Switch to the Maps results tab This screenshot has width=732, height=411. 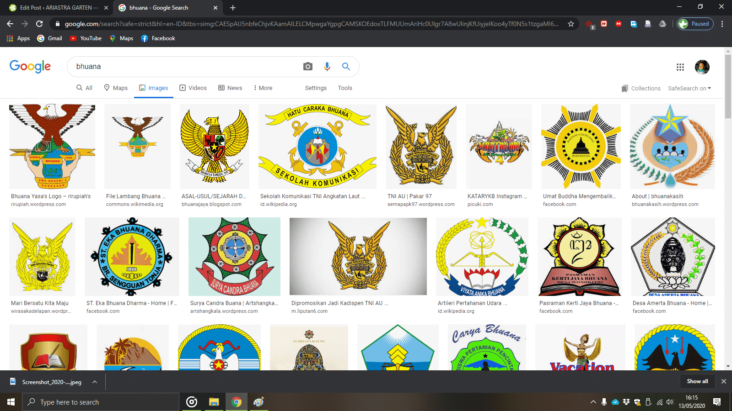[x=116, y=88]
